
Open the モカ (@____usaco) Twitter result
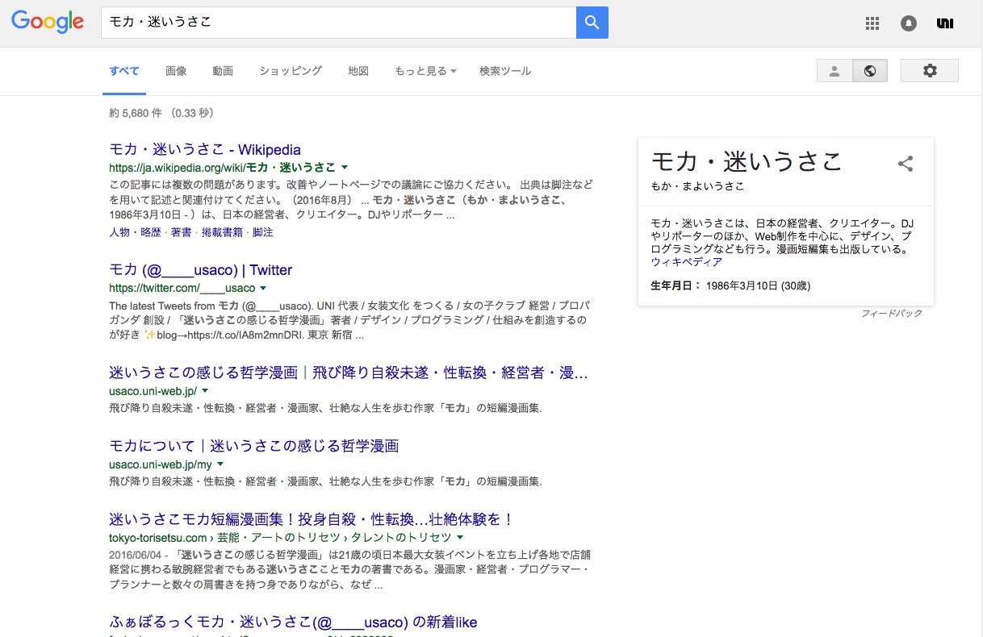[200, 270]
